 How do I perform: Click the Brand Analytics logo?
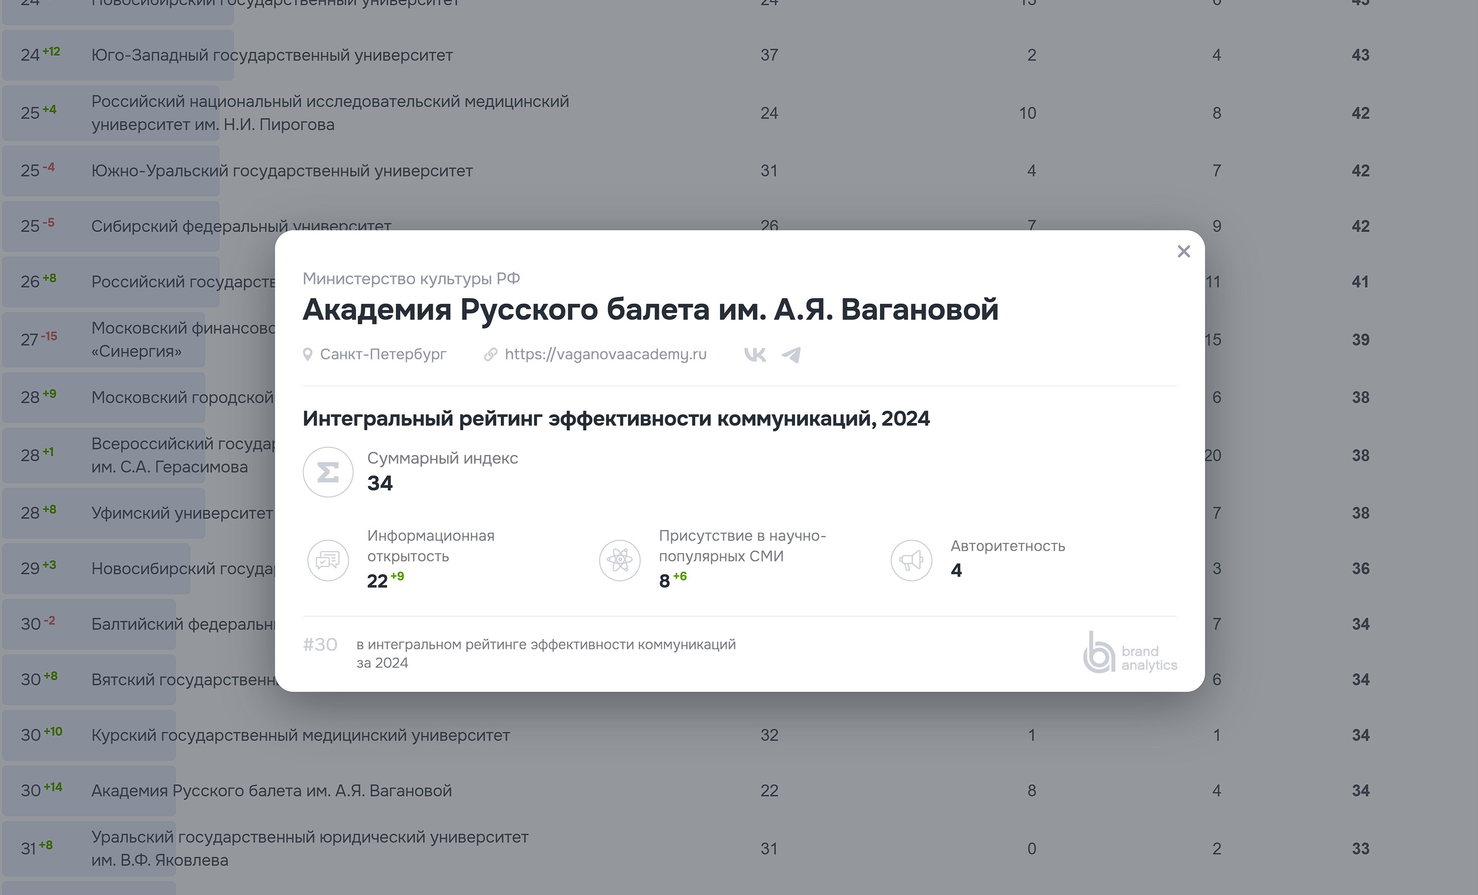pos(1130,652)
